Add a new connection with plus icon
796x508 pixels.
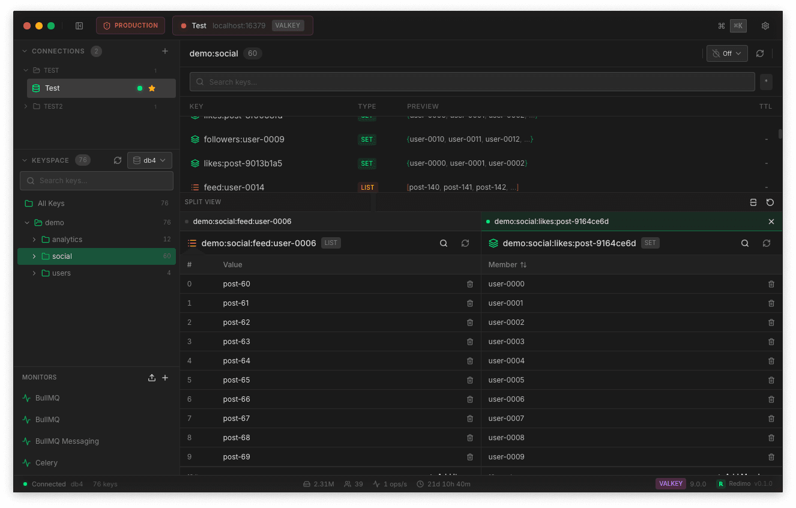pos(165,51)
